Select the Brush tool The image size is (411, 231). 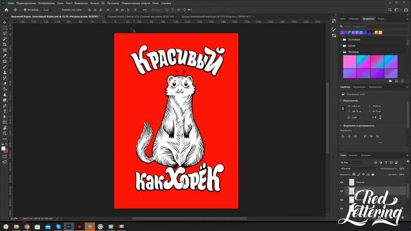(x=4, y=67)
